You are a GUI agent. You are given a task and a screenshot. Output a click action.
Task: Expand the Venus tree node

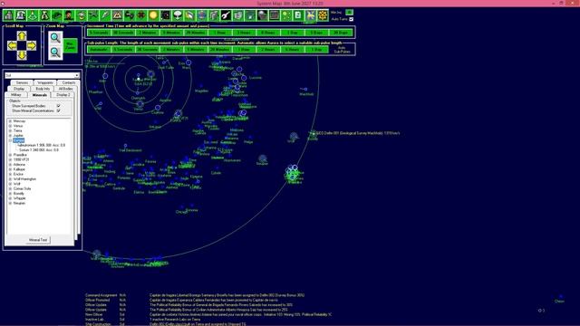pos(10,126)
